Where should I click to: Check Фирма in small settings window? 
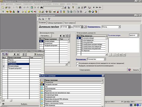click(4, 60)
